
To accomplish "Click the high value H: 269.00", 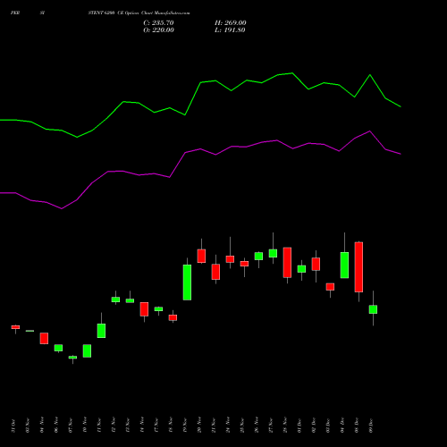I will (x=231, y=23).
